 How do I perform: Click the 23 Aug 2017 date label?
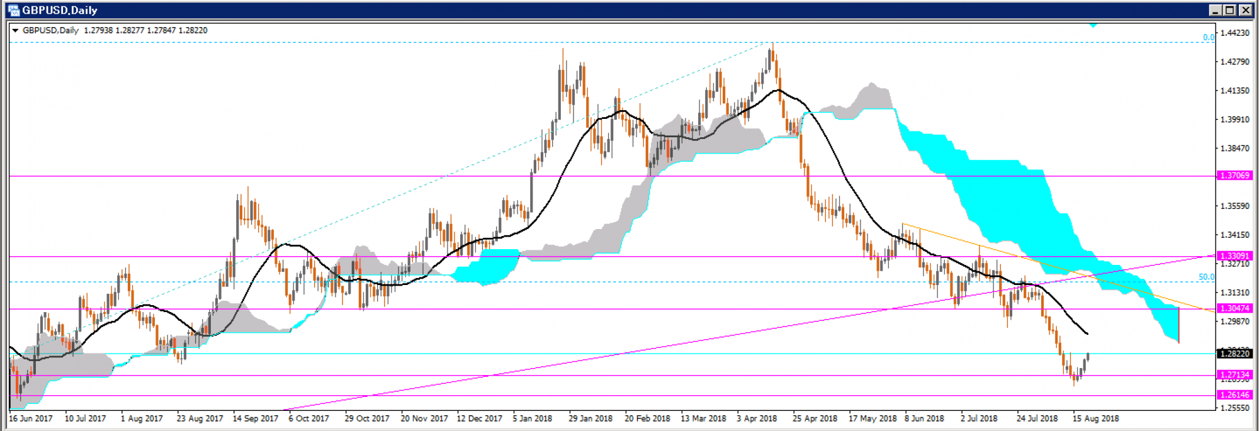[200, 418]
